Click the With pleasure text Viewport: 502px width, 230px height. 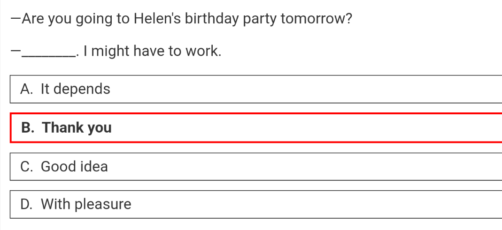point(86,204)
